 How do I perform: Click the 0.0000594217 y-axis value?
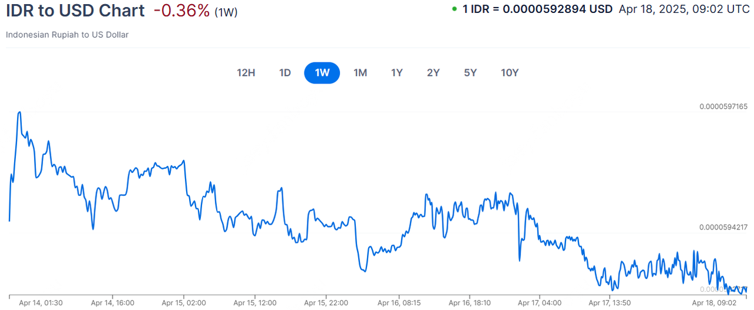pyautogui.click(x=723, y=227)
